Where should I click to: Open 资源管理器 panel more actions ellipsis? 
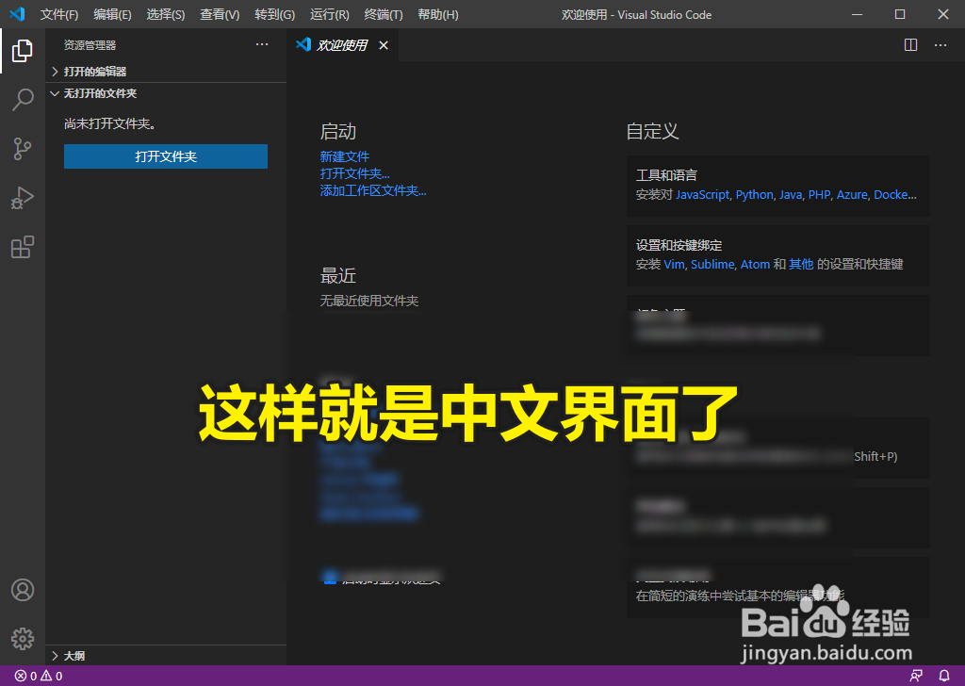tap(262, 44)
